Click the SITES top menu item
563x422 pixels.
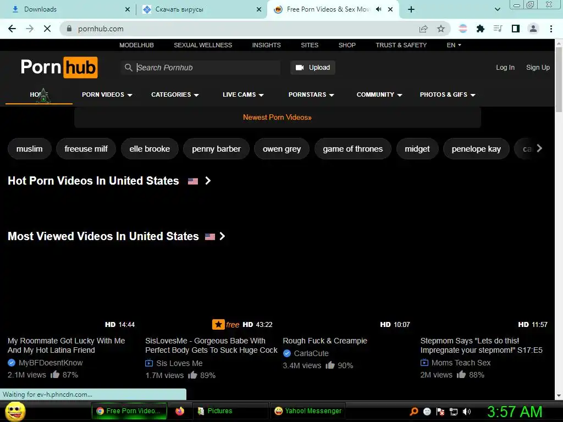[x=310, y=45]
